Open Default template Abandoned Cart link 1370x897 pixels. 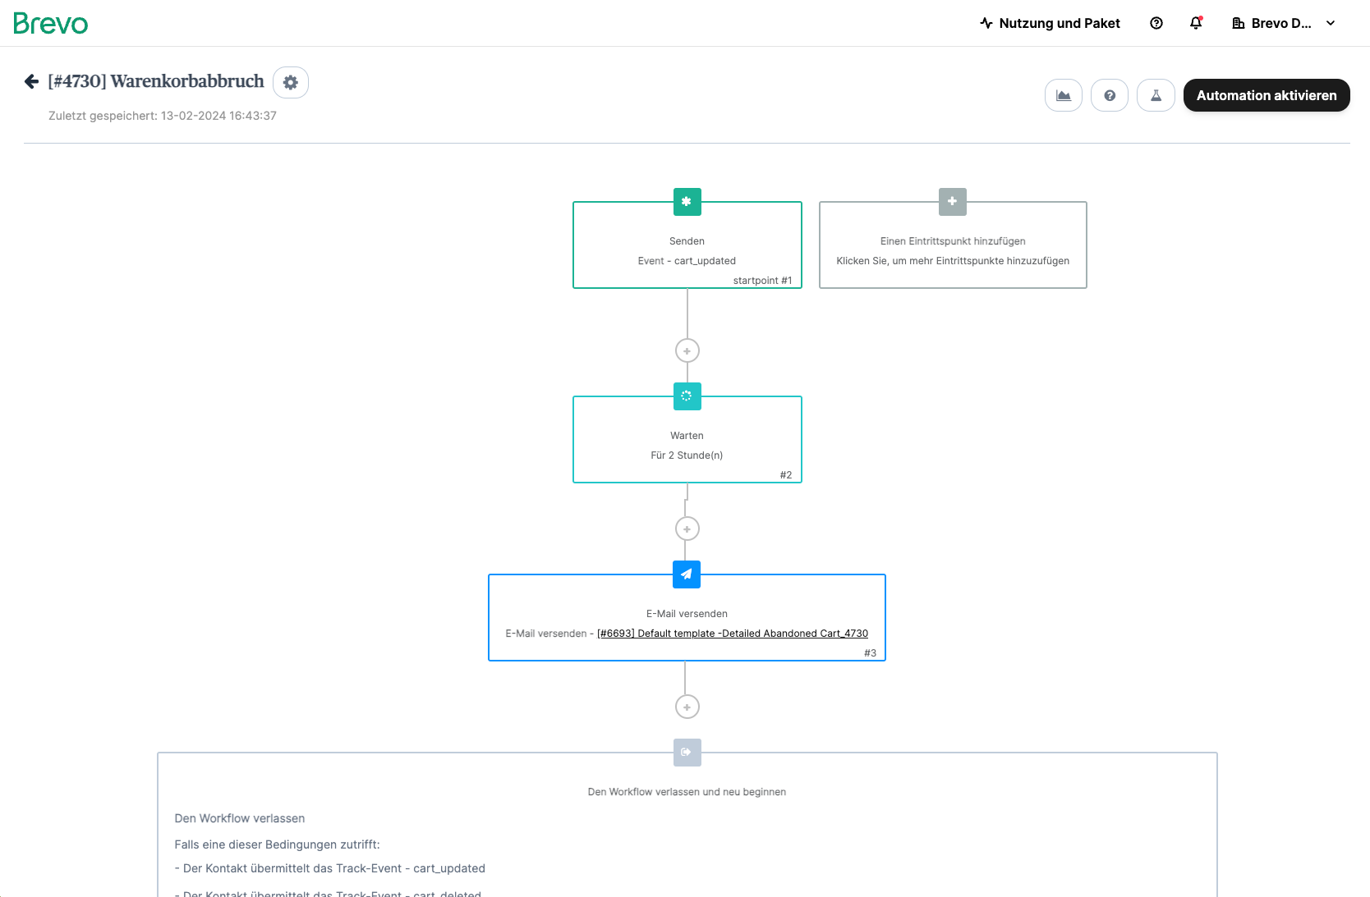click(733, 634)
